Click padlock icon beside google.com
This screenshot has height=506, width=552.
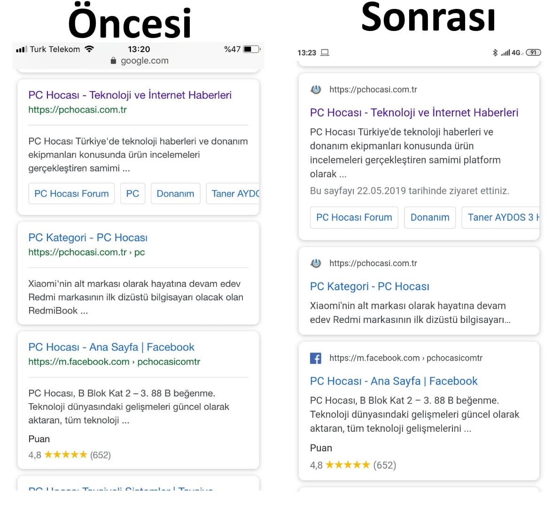pyautogui.click(x=113, y=61)
